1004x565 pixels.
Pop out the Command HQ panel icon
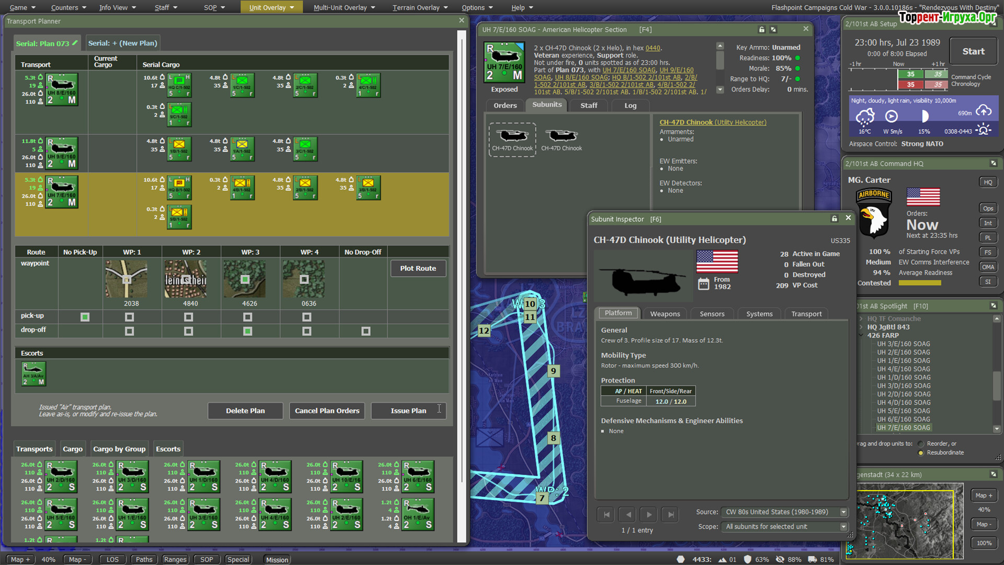click(994, 164)
